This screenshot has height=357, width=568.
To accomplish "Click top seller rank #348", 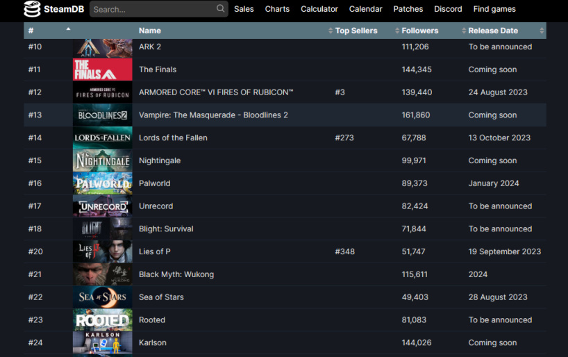I will pyautogui.click(x=344, y=251).
